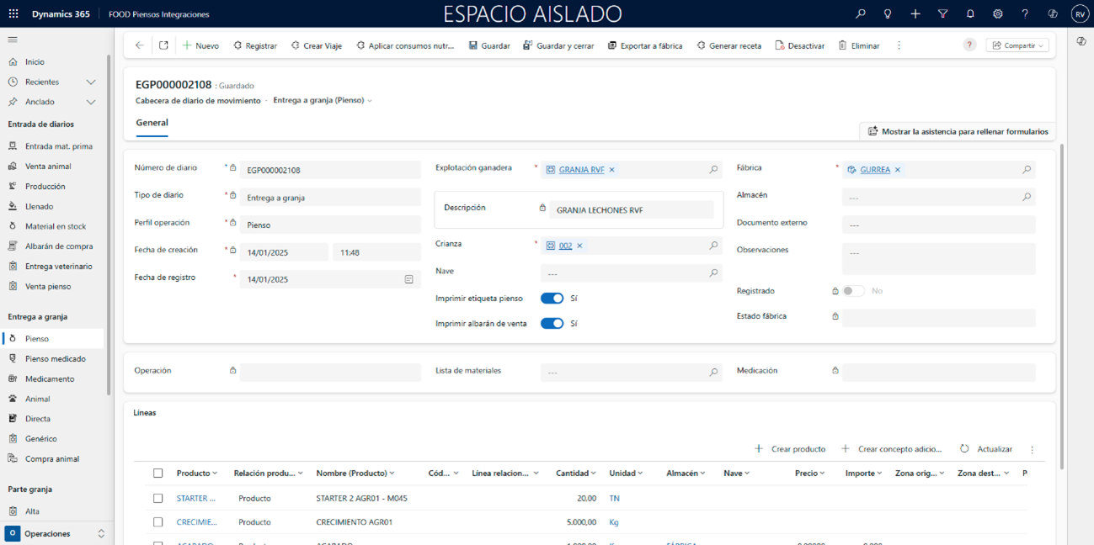Select the General tab
Screen dimensions: 1094x545
coord(152,123)
